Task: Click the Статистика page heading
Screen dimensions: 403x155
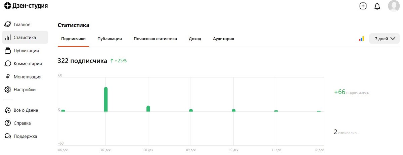Action: (x=74, y=25)
